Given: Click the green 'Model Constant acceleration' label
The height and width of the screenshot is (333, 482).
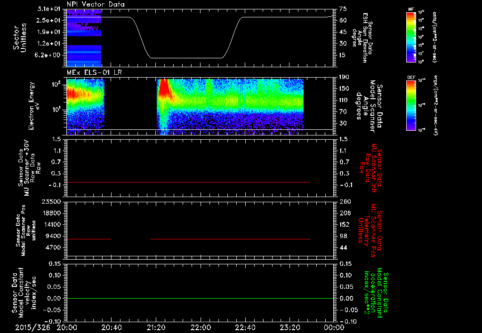Looking at the screenshot, I should coord(376,293).
